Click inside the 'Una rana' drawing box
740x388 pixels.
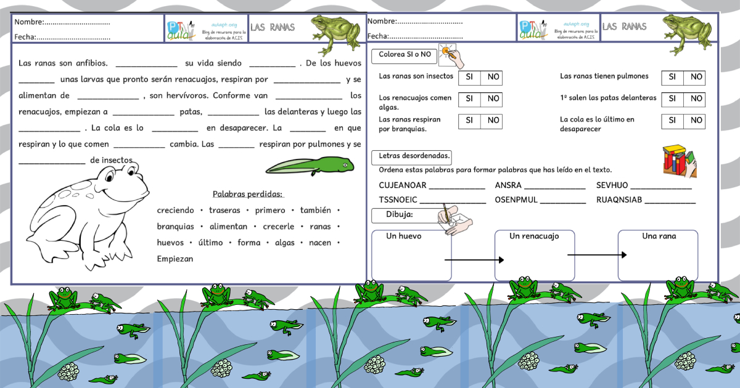[658, 256]
